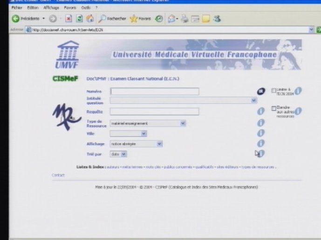Image resolution: width=321 pixels, height=240 pixels.
Task: Open the auteurs index link
Action: pyautogui.click(x=113, y=167)
